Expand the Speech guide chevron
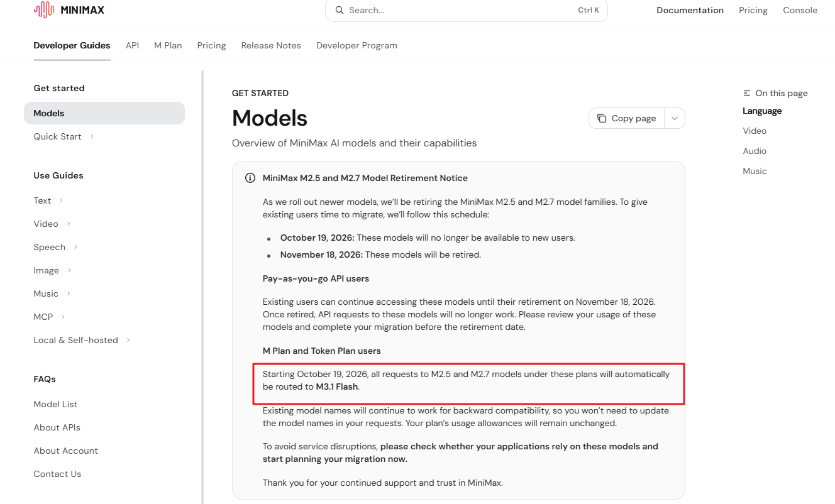 coord(75,247)
